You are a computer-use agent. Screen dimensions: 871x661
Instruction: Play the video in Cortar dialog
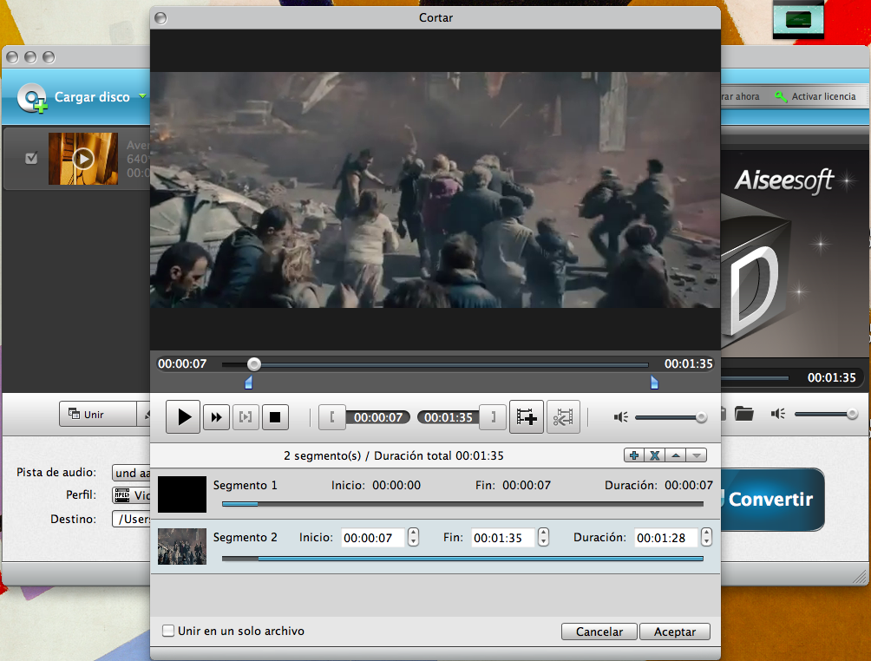click(x=183, y=416)
